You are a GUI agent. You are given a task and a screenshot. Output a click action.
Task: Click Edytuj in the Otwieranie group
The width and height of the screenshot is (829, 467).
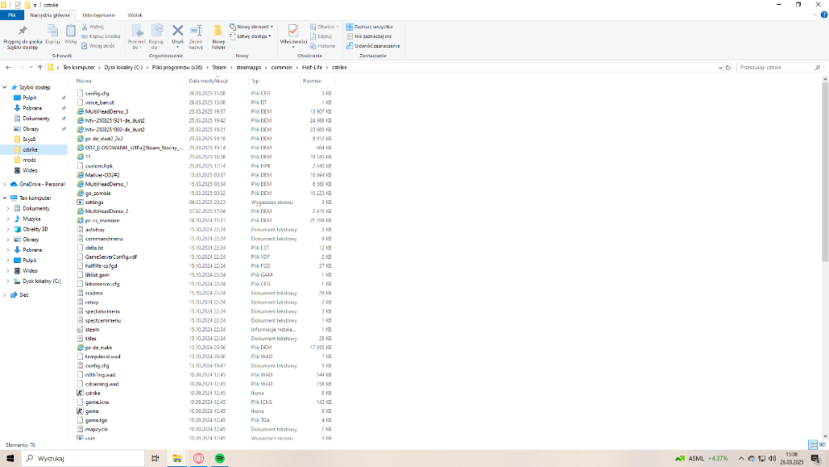click(x=321, y=36)
